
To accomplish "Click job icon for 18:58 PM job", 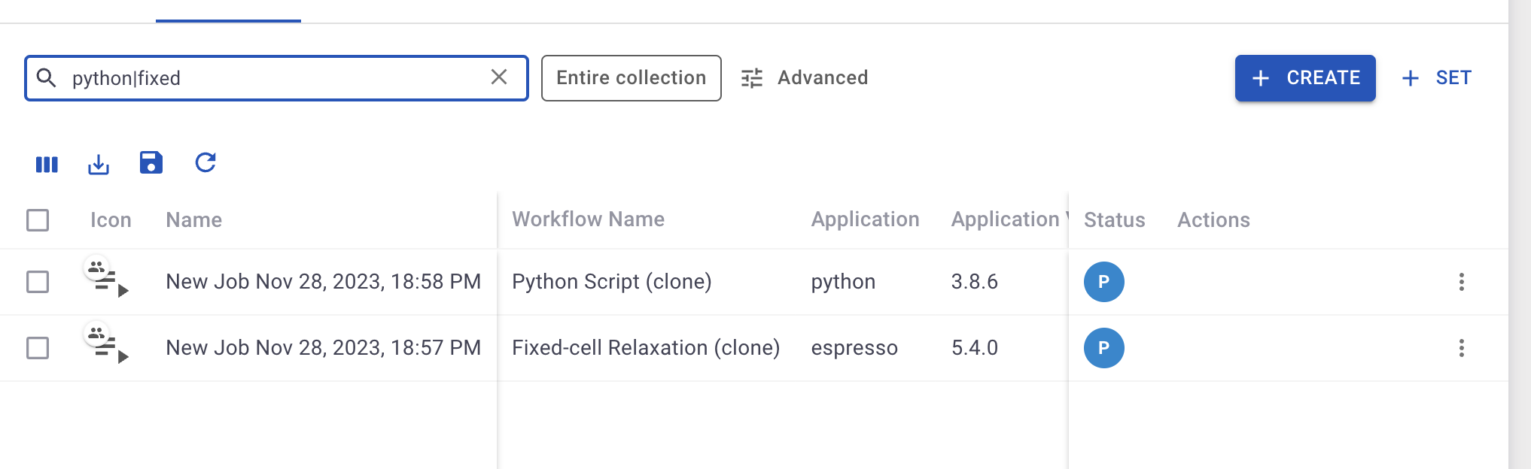I will (107, 280).
